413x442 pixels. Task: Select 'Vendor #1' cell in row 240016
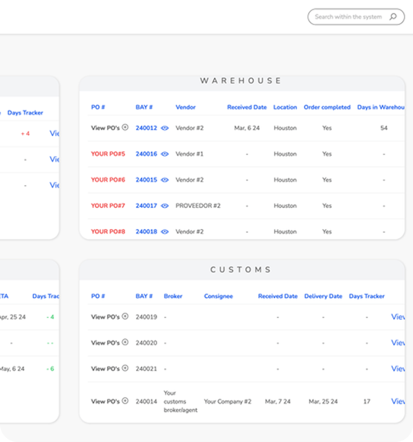(189, 154)
